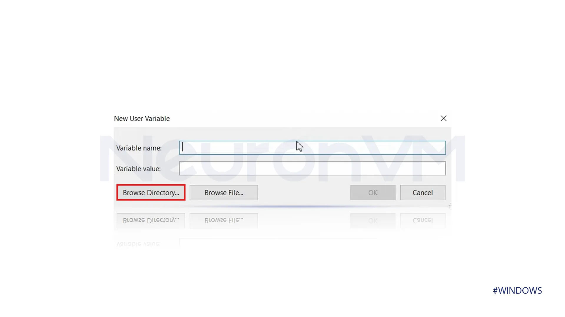
Task: Focus the Variable name input field
Action: click(312, 148)
